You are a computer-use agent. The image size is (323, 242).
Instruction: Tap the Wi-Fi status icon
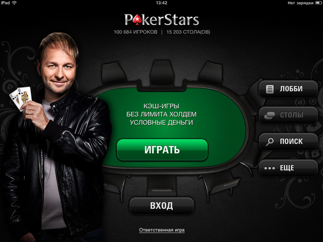(14, 3)
